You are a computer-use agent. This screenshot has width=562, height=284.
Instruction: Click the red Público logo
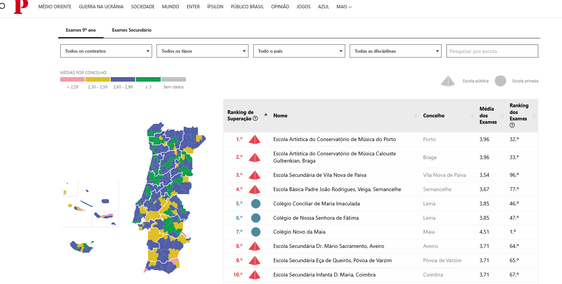pos(21,6)
